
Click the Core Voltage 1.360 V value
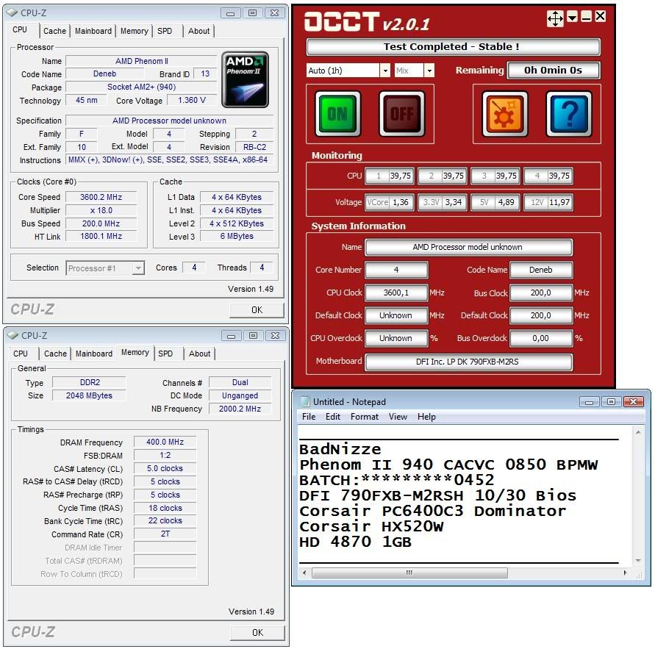tap(192, 100)
